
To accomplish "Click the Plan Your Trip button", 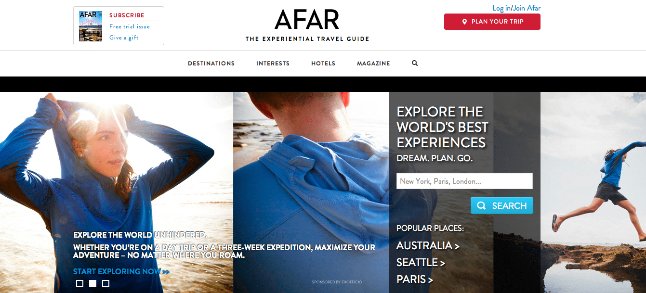I will [492, 22].
